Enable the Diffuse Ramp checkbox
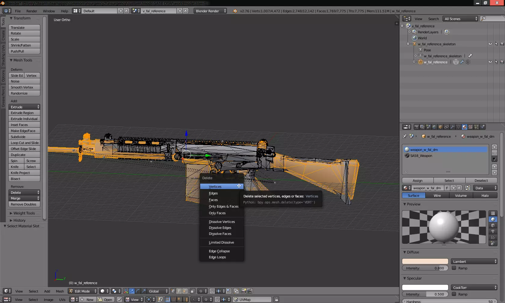 [x=454, y=268]
